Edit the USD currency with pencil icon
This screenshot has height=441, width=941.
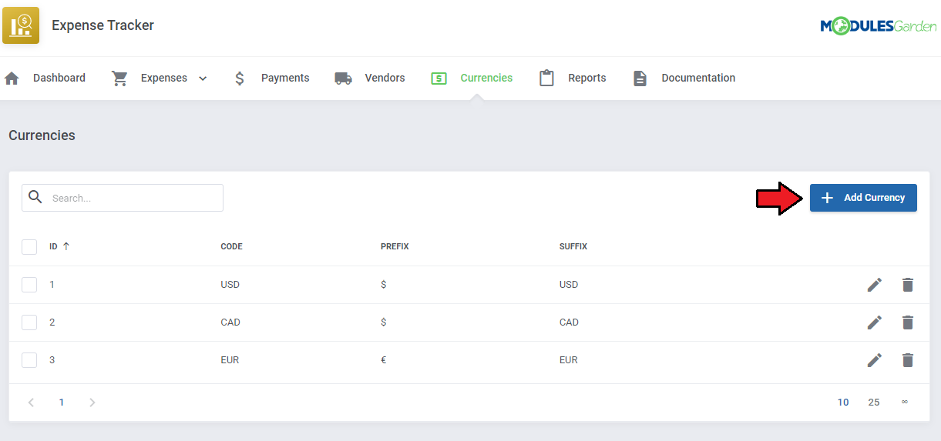point(874,285)
